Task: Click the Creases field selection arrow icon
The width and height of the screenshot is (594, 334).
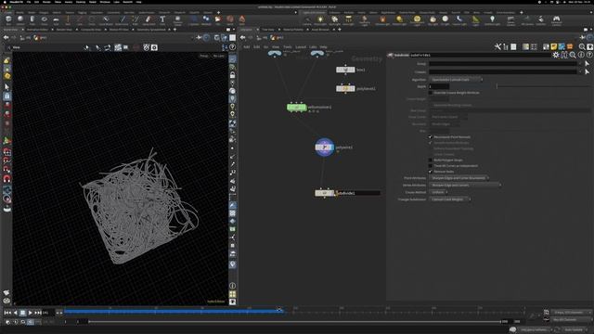Action: [588, 71]
